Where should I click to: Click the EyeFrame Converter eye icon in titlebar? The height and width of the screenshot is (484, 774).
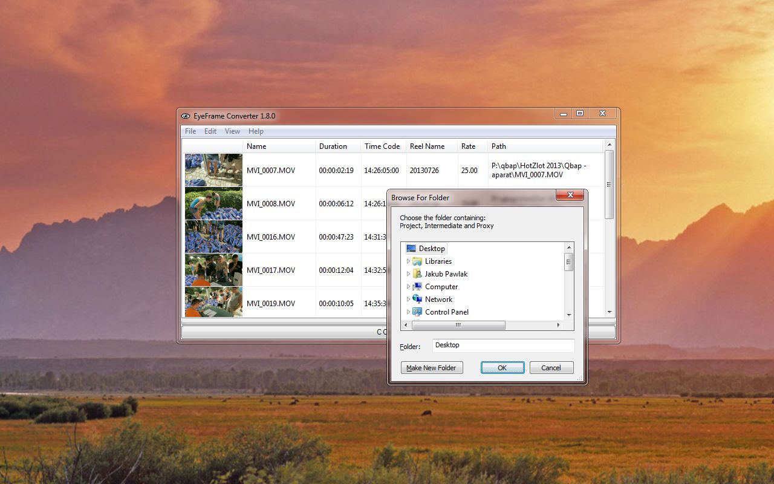pos(186,116)
